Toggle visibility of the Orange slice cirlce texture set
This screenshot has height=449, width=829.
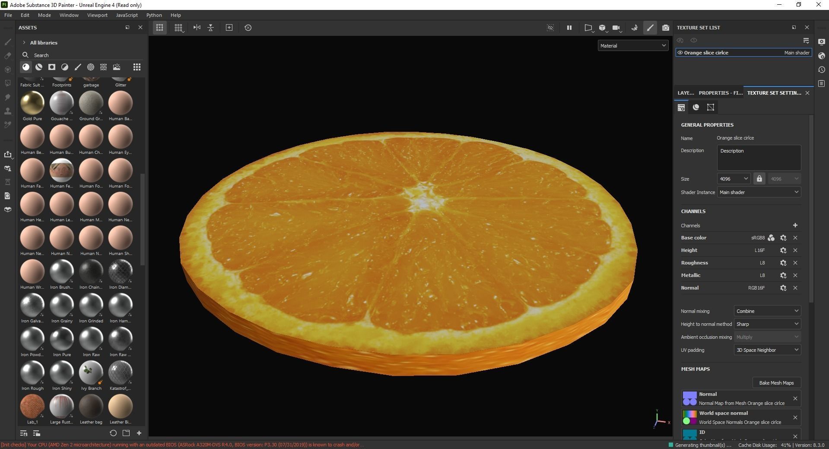[x=680, y=52]
